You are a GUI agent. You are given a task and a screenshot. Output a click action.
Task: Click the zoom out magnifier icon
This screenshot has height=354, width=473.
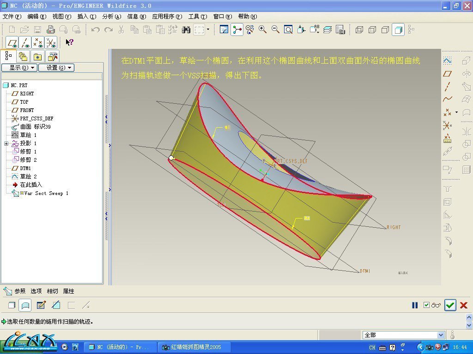point(275,29)
